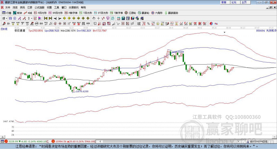277x149 pixels.
Task: Click the 主页 homepage button
Action: tap(245, 2)
